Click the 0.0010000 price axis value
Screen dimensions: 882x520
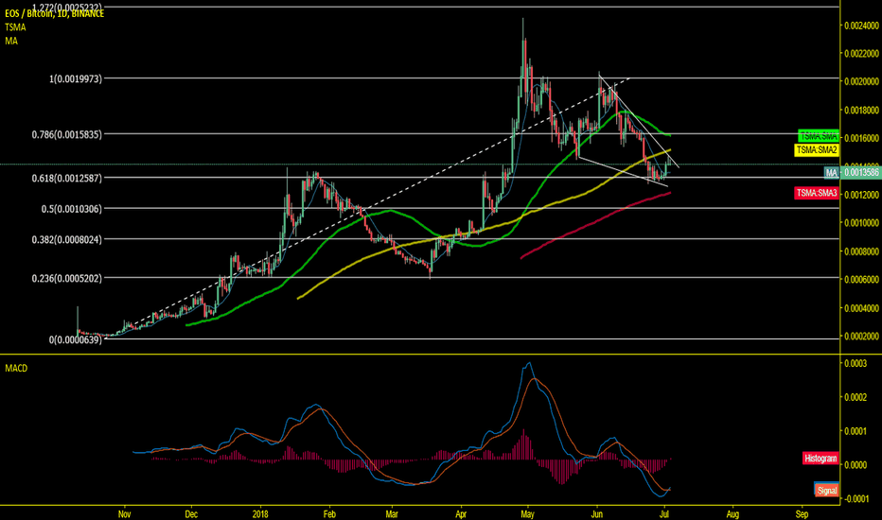[861, 223]
